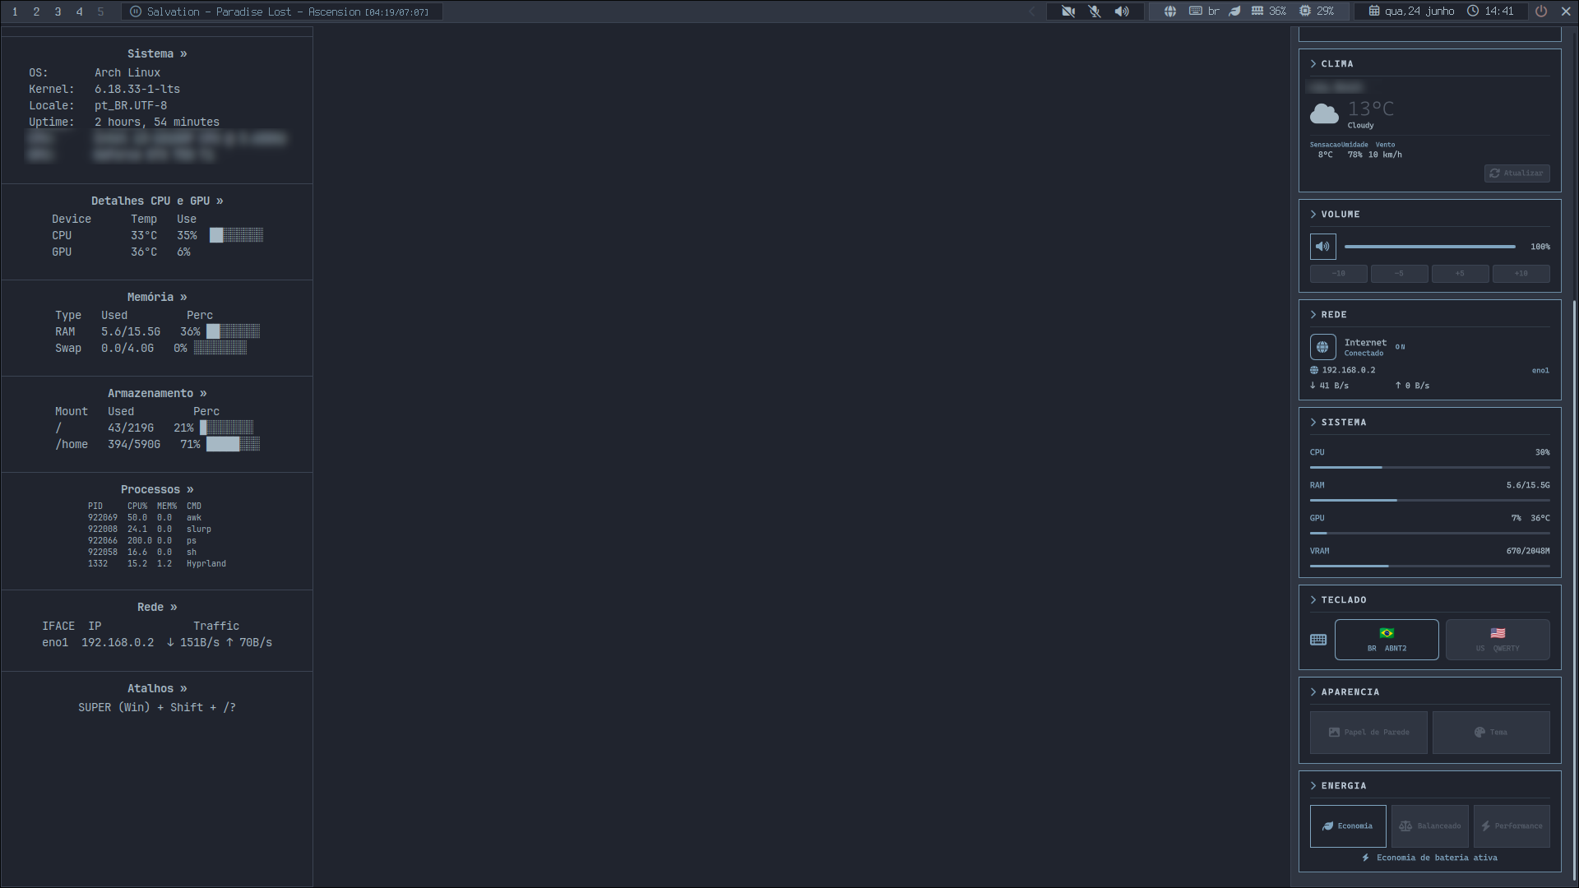Click the Memória » heading
This screenshot has height=888, width=1579.
click(x=157, y=297)
